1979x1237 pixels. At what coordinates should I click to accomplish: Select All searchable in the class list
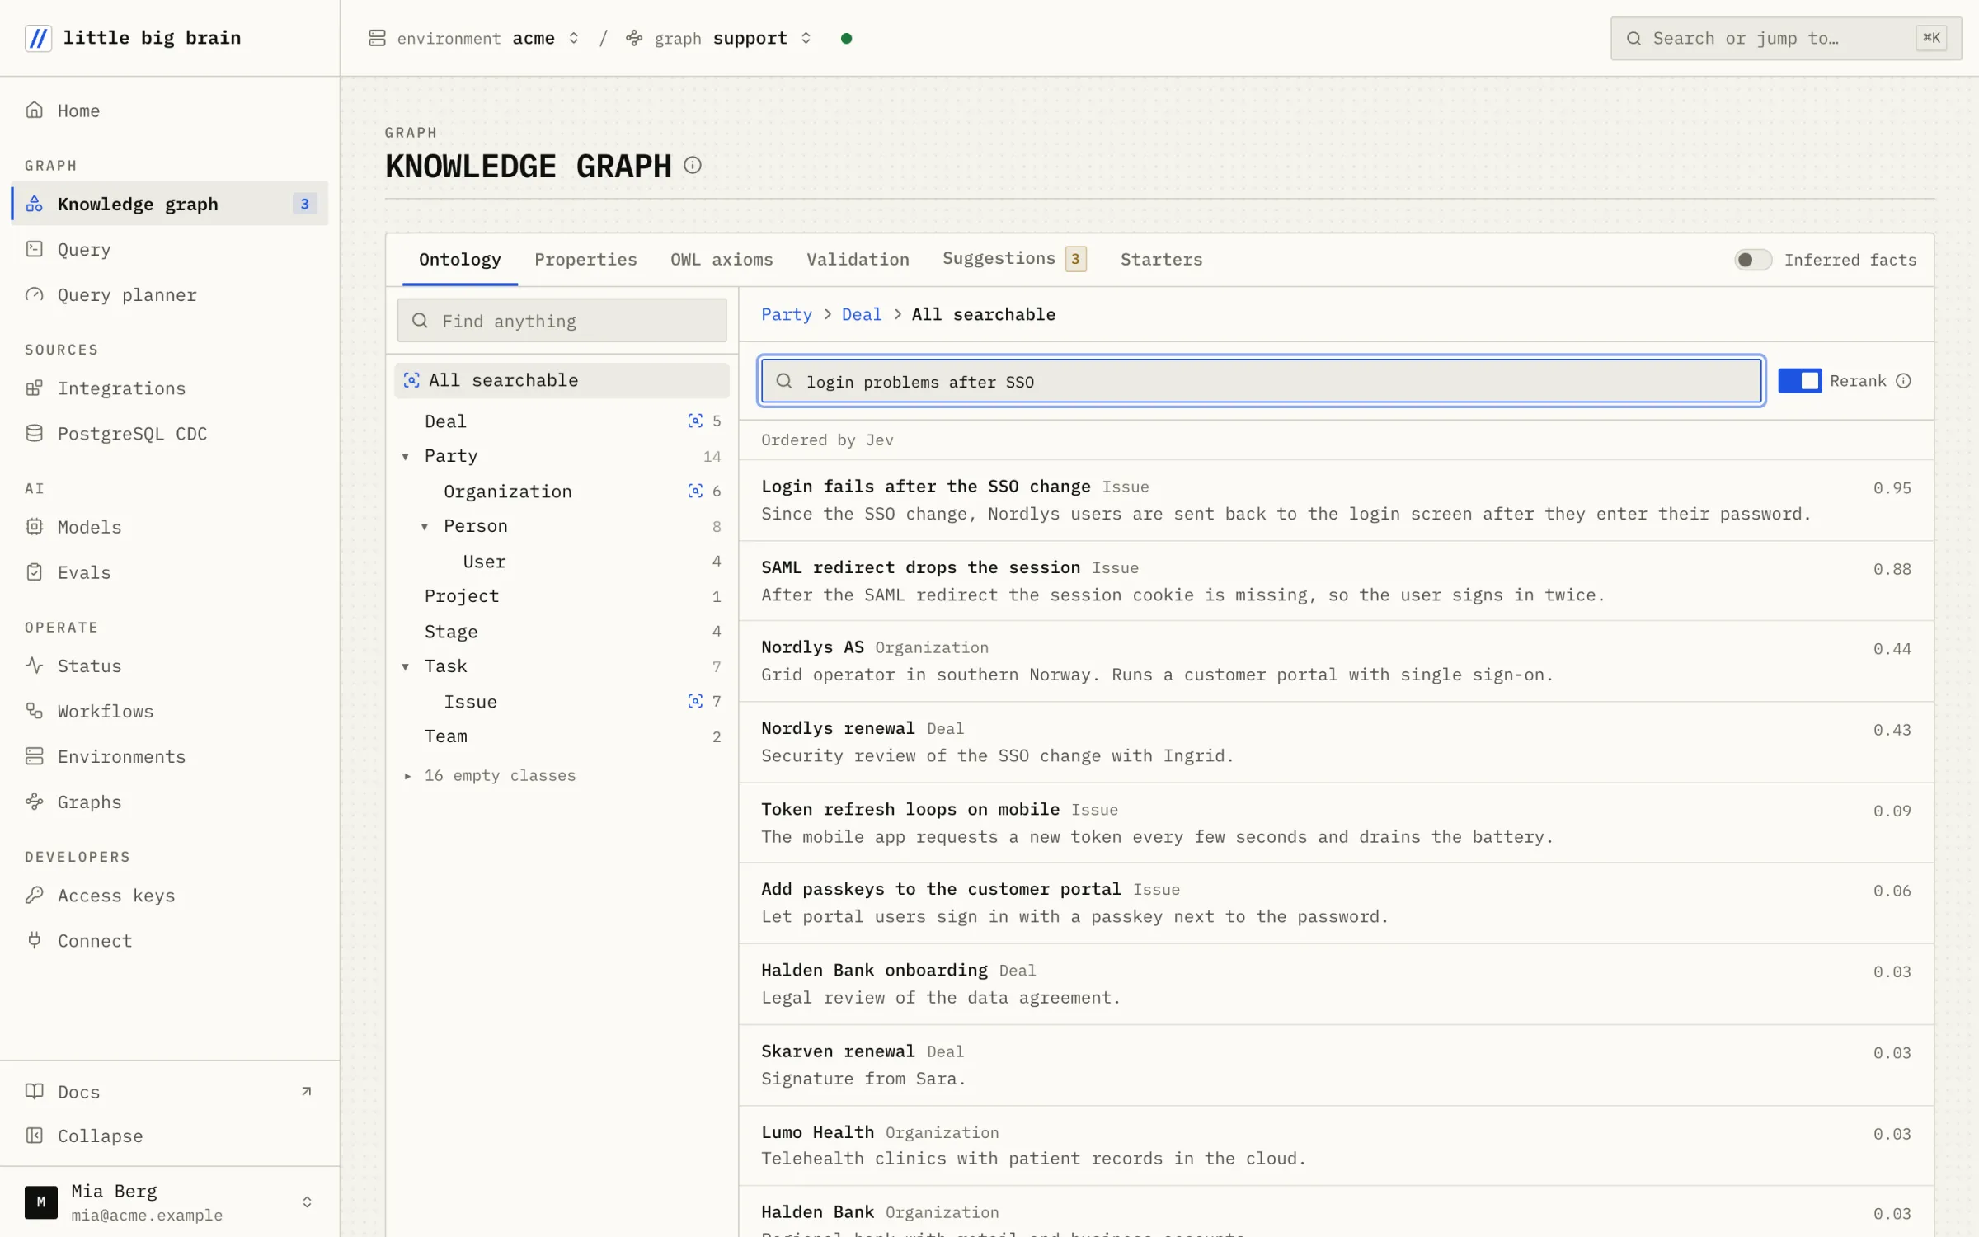(x=562, y=380)
